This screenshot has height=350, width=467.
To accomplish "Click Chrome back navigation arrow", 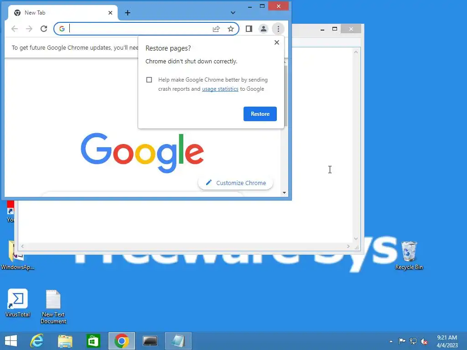I will [x=14, y=29].
